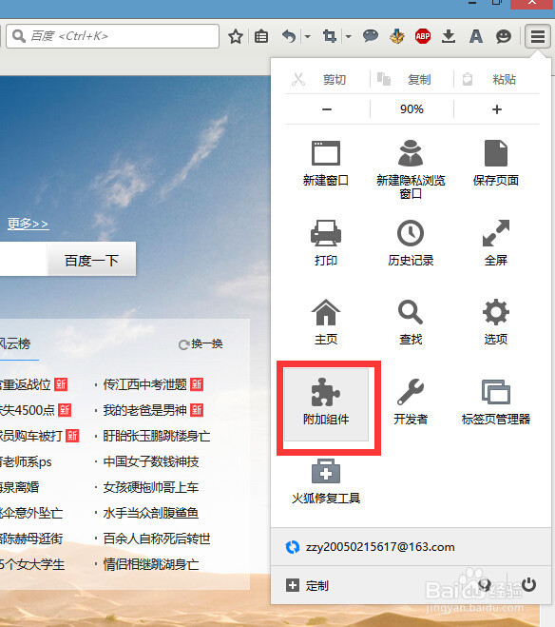Click the undo arrow toolbar icon
This screenshot has height=627, width=555.
(x=289, y=36)
